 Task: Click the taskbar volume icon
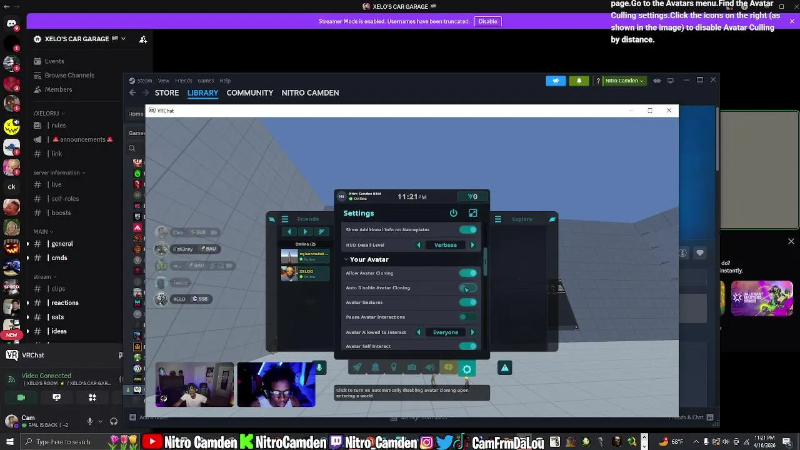(x=726, y=442)
